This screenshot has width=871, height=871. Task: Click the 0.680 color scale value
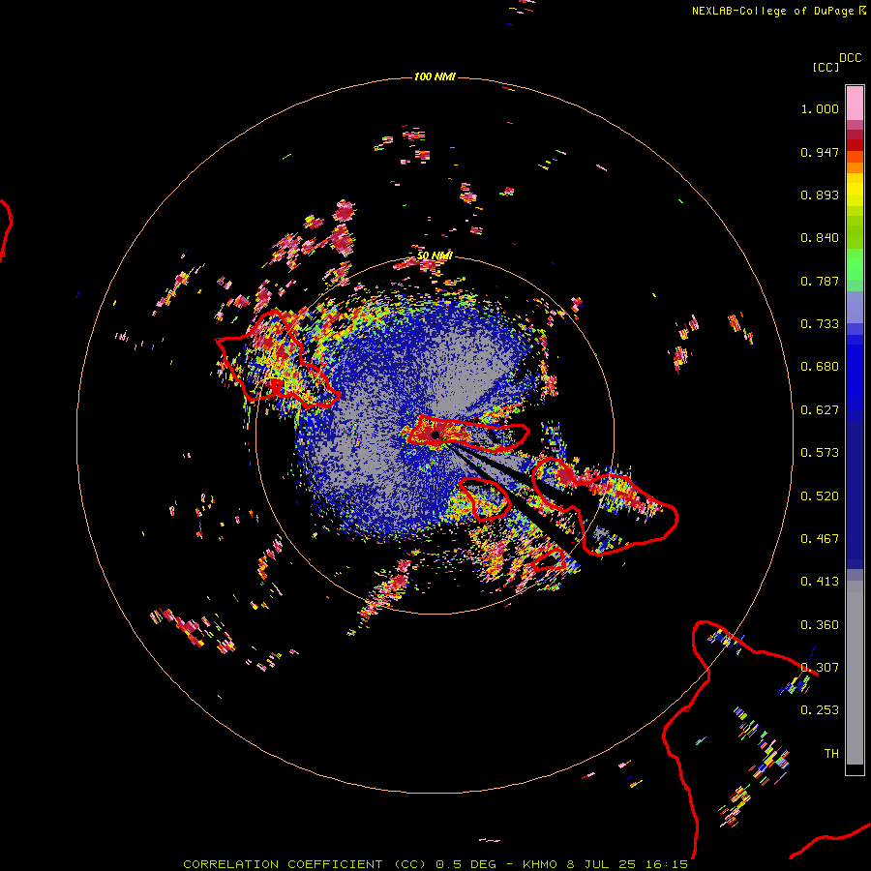(820, 367)
